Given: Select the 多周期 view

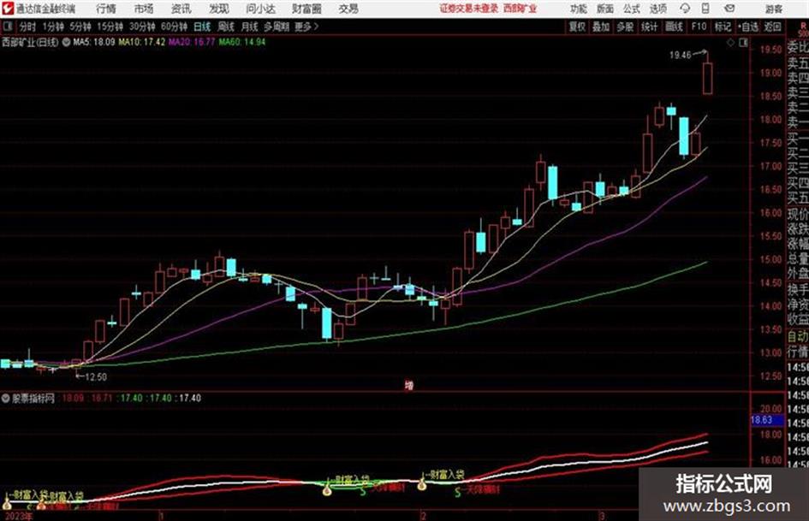Looking at the screenshot, I should tap(277, 27).
